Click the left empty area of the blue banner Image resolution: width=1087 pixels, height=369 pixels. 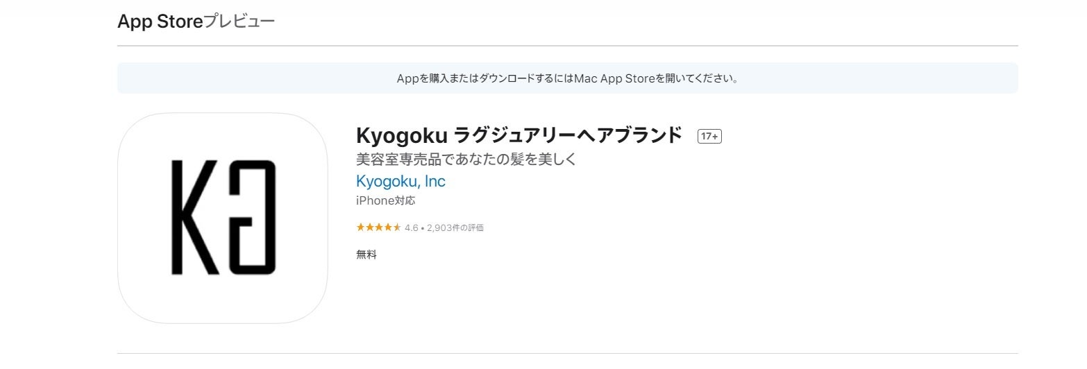(x=243, y=78)
